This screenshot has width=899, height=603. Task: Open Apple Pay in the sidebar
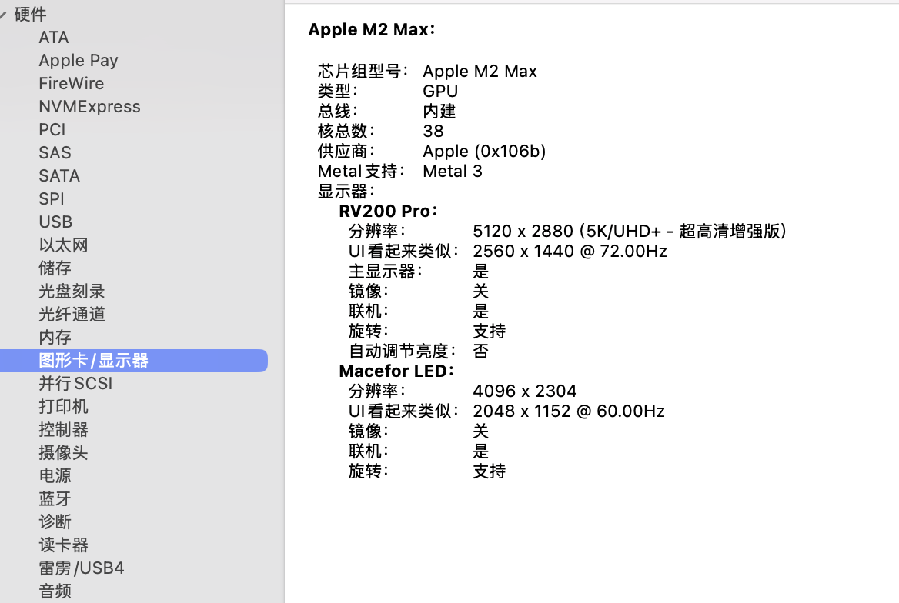coord(79,60)
